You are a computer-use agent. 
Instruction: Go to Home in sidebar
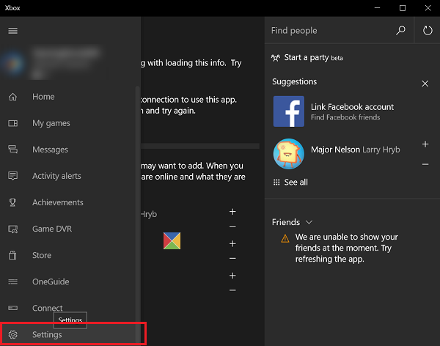coord(43,97)
